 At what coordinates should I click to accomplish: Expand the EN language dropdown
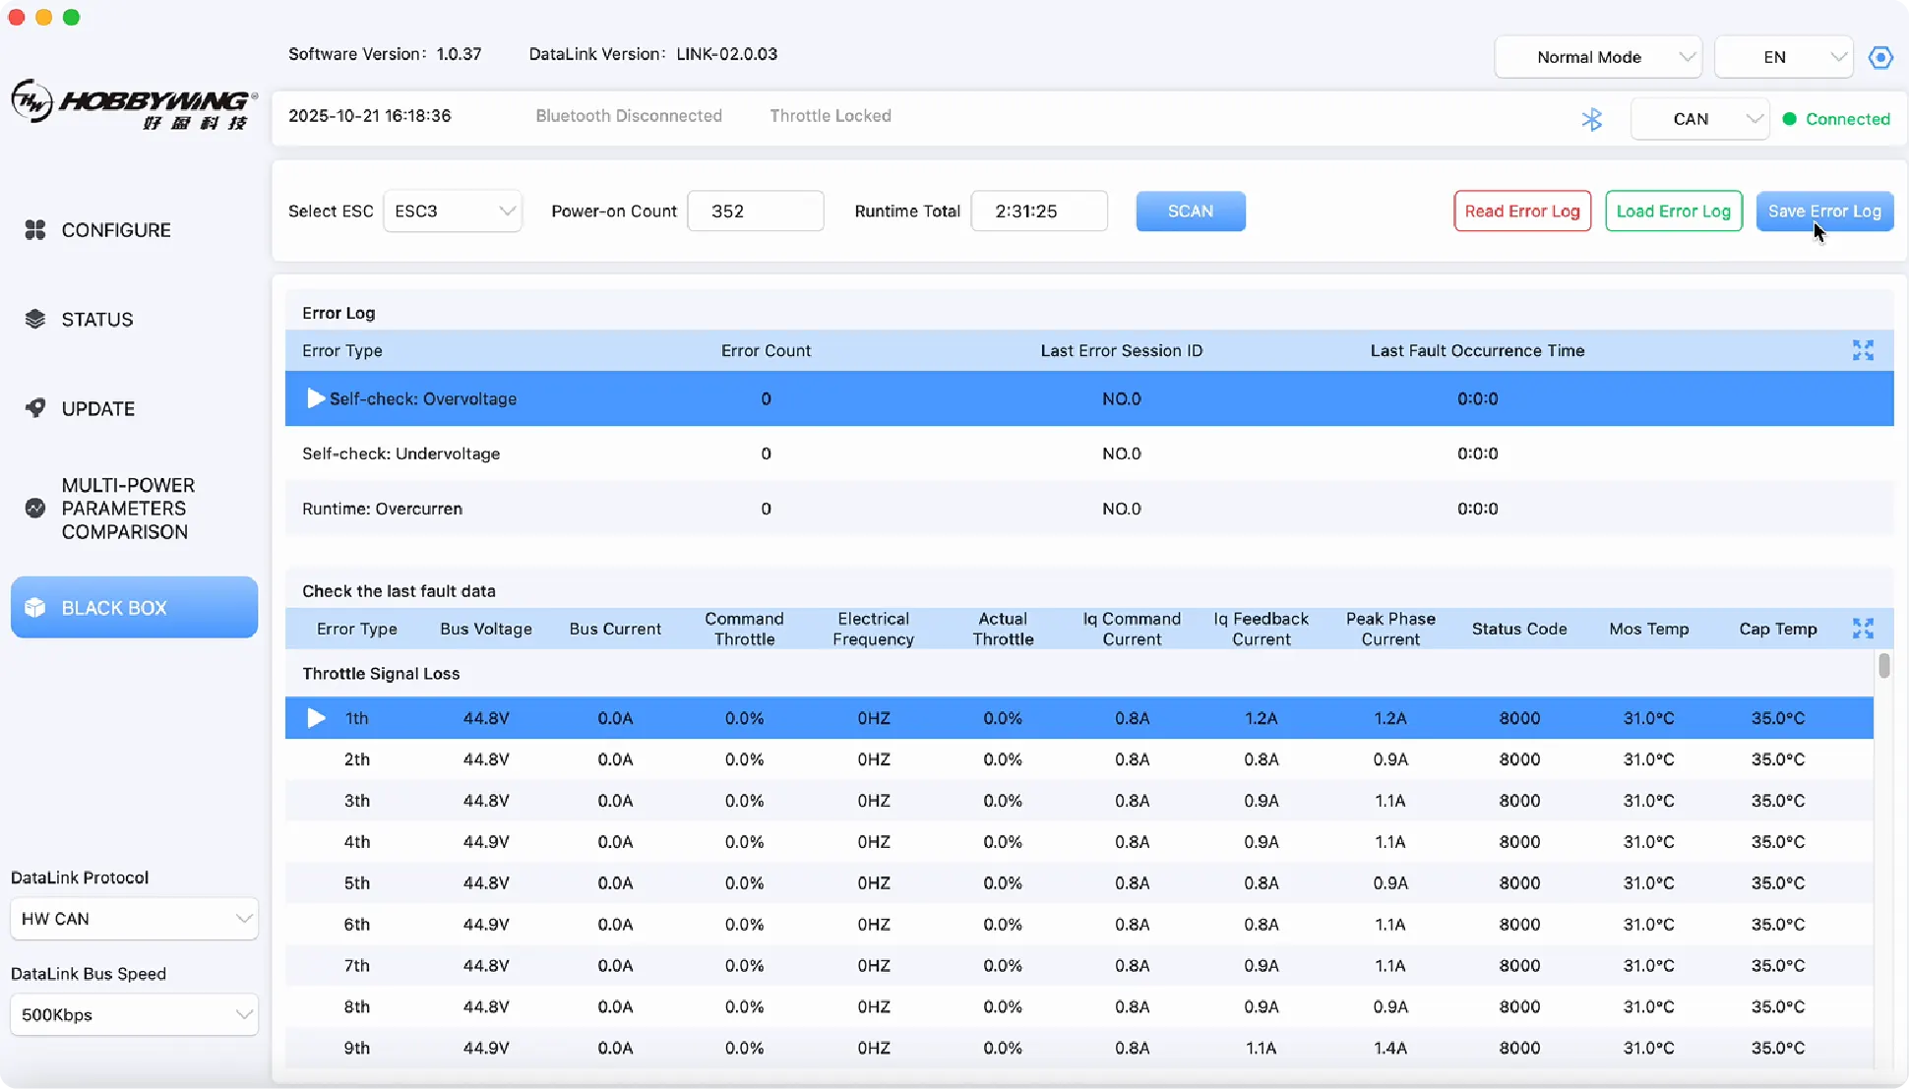(x=1783, y=57)
